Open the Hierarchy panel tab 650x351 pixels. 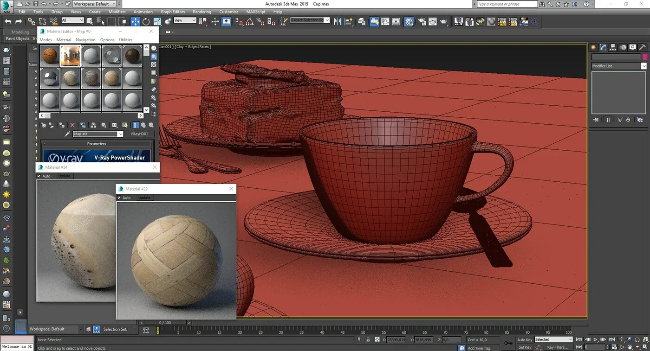tap(612, 47)
